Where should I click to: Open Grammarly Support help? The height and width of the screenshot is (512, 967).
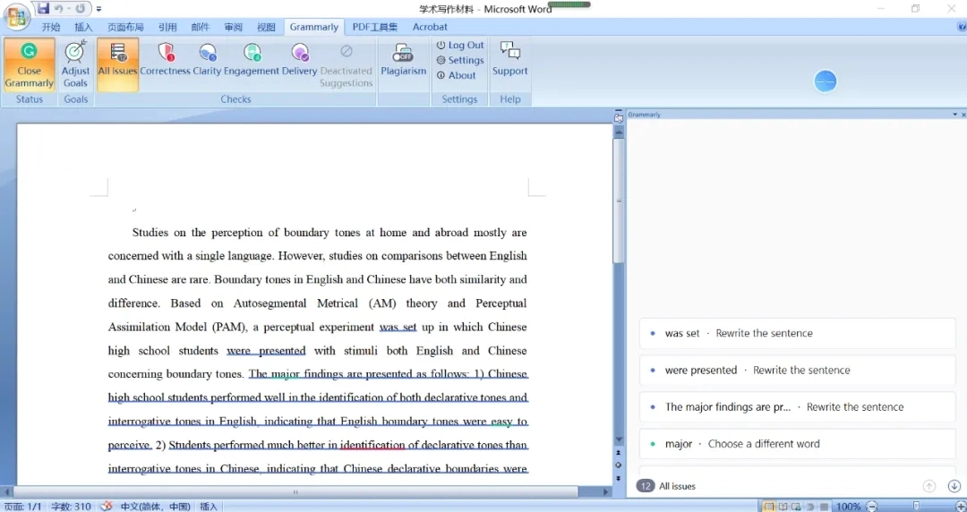[x=509, y=59]
